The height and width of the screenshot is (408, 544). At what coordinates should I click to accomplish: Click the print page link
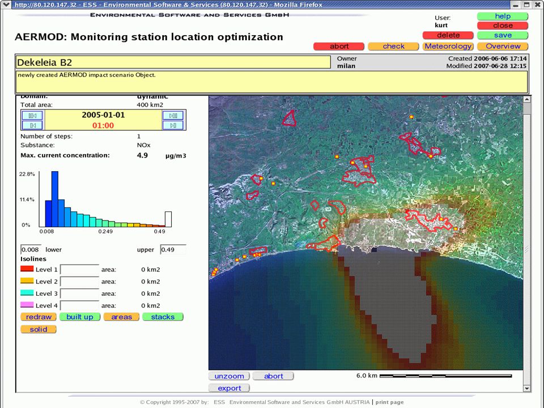[x=390, y=402]
